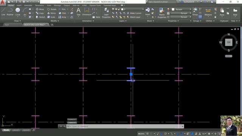This screenshot has width=242, height=136.
Task: Select the Circle tool
Action: coord(18,12)
